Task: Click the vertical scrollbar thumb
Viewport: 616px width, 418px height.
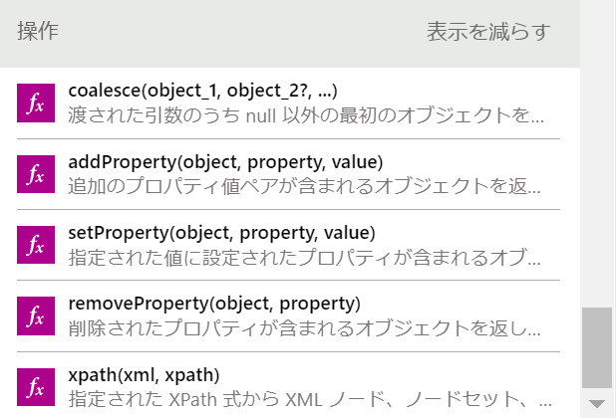Action: (598, 346)
